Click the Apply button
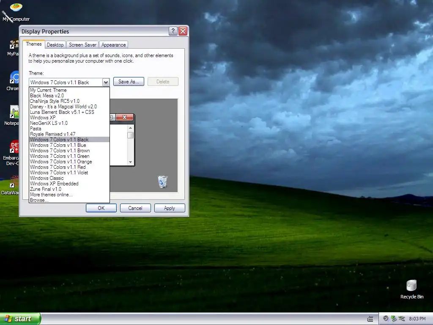 click(x=170, y=208)
